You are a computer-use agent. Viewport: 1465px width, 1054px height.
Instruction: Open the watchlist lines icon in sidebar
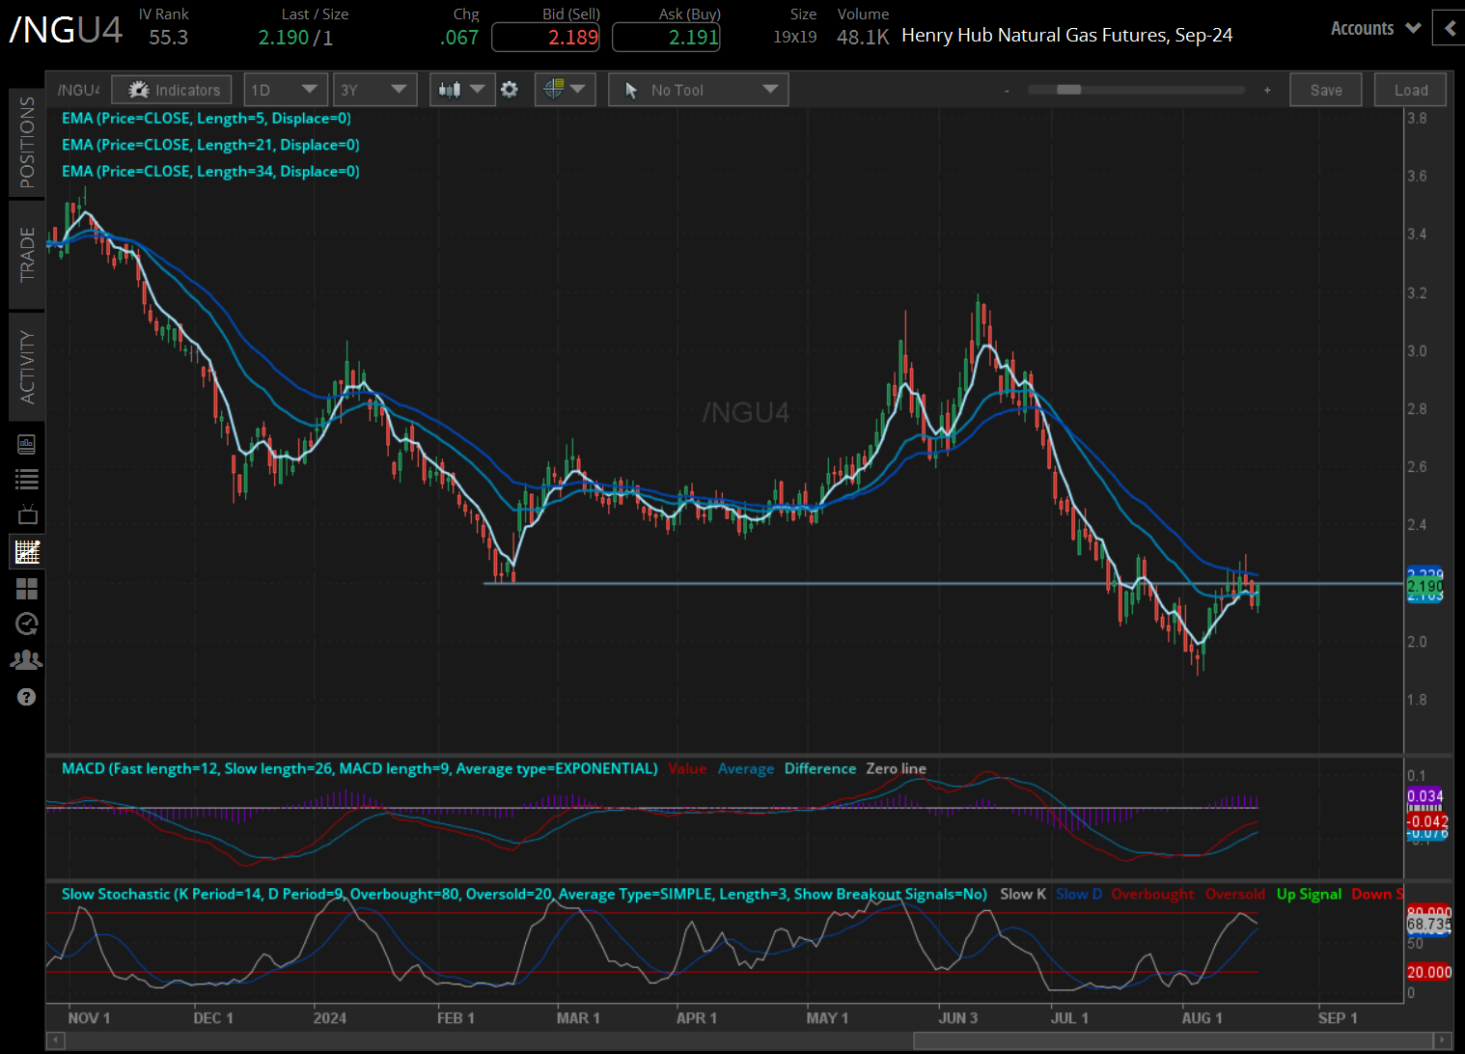26,479
